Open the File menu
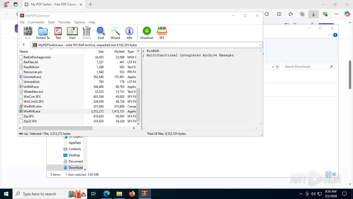 click(22, 22)
